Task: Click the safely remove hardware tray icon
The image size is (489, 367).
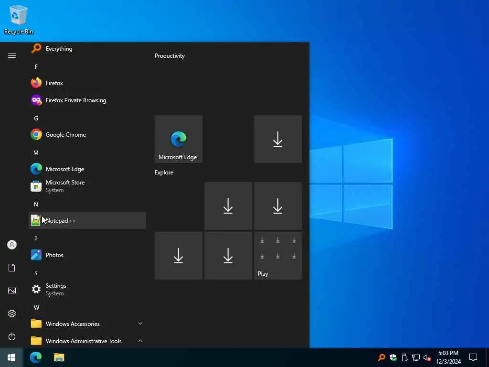Action: 404,357
